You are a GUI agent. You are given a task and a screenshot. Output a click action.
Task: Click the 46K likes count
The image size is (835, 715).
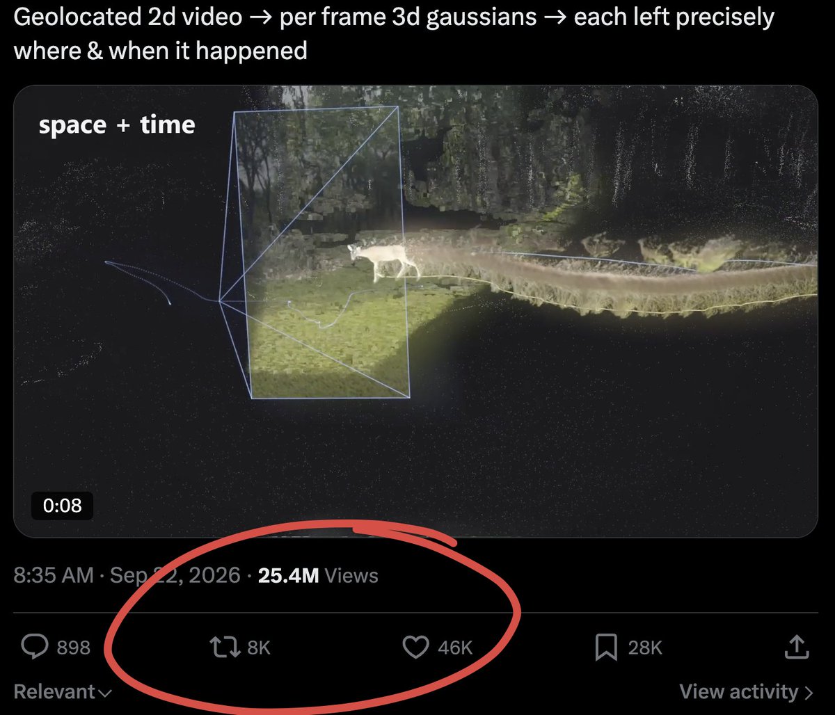[456, 648]
